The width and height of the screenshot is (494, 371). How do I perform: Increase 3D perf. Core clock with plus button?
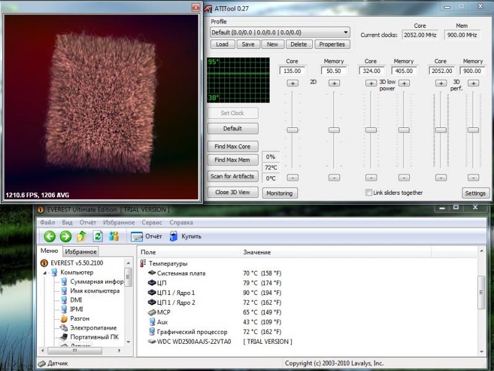coord(441,83)
